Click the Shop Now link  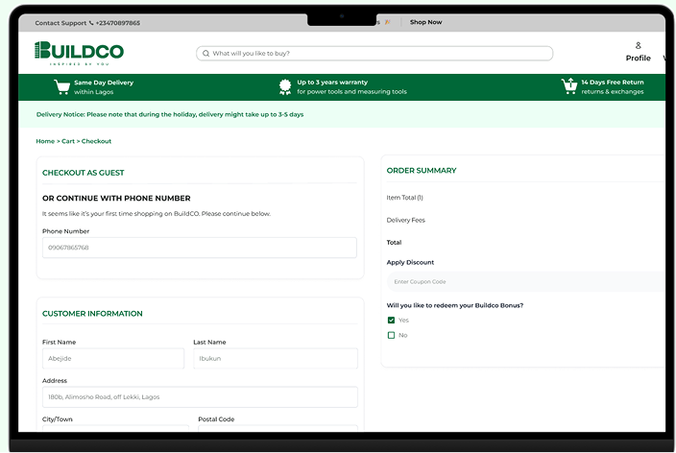425,22
